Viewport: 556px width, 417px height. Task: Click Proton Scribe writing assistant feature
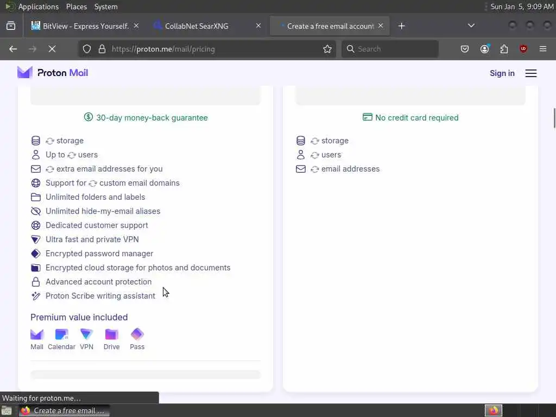click(100, 296)
